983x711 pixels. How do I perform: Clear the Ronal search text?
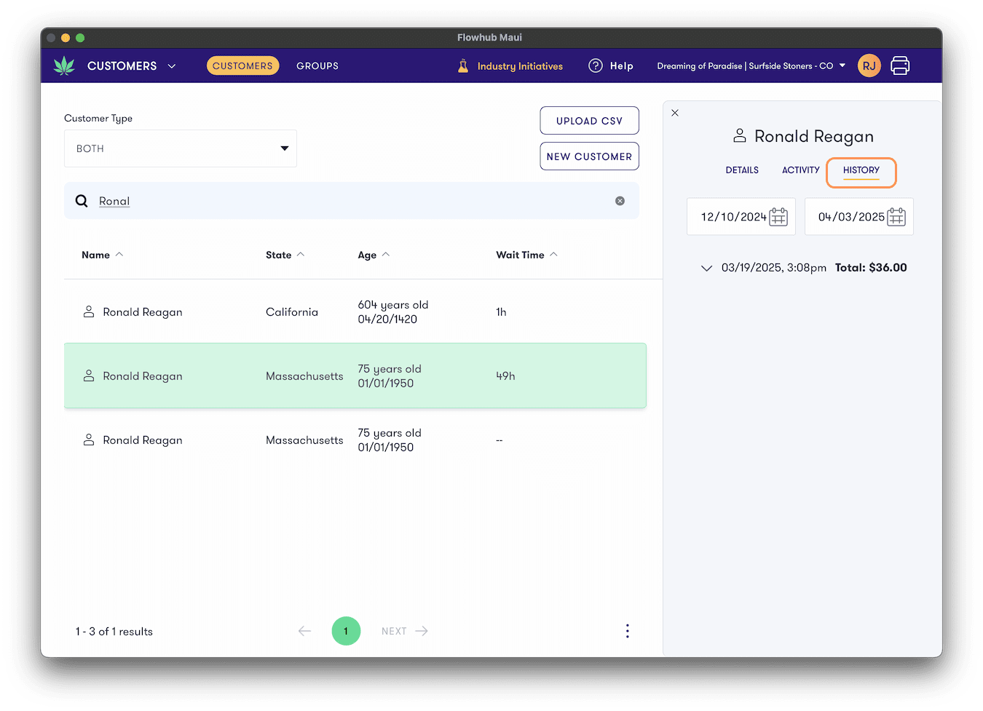pos(620,201)
